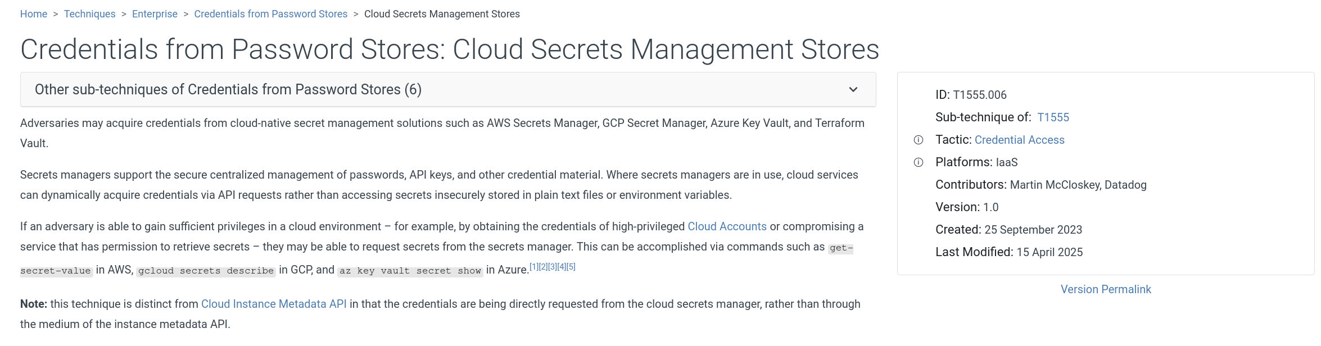The image size is (1321, 346).
Task: Open citation reference [4]
Action: pos(562,267)
